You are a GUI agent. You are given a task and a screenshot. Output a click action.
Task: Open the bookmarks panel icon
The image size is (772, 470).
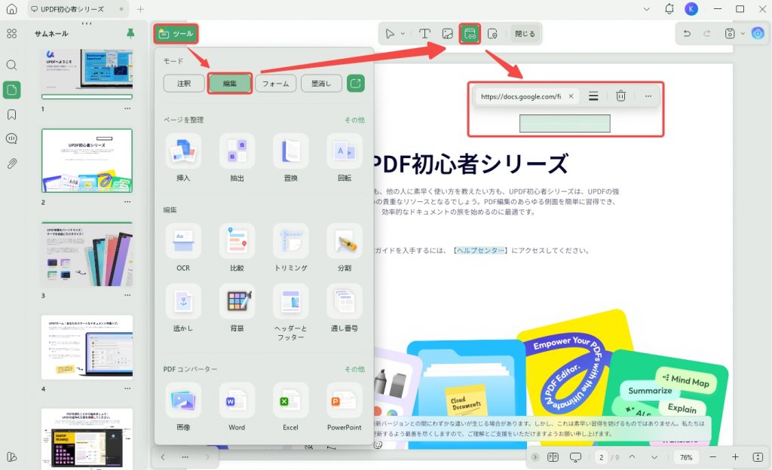pyautogui.click(x=12, y=114)
